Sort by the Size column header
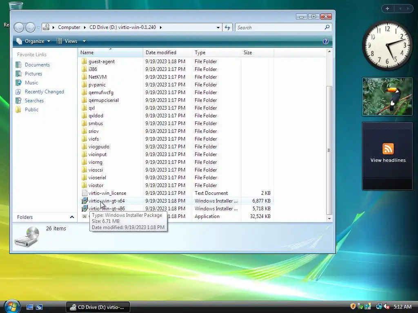 (257, 53)
